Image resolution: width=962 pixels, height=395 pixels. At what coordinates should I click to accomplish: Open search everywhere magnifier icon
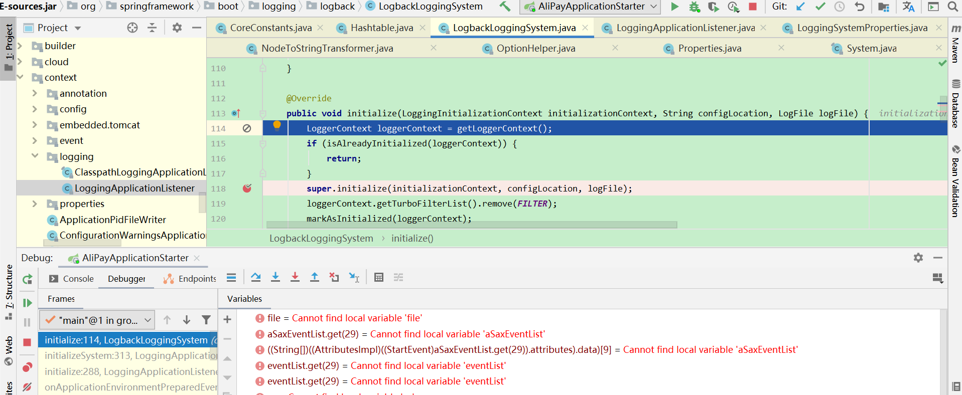pos(952,7)
